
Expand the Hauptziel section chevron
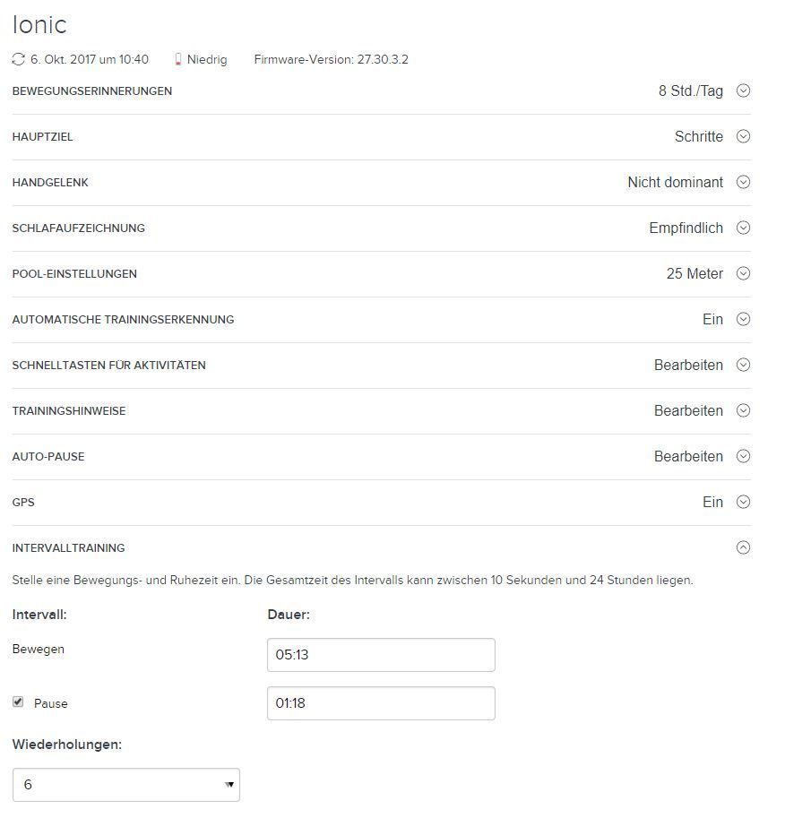pos(743,136)
